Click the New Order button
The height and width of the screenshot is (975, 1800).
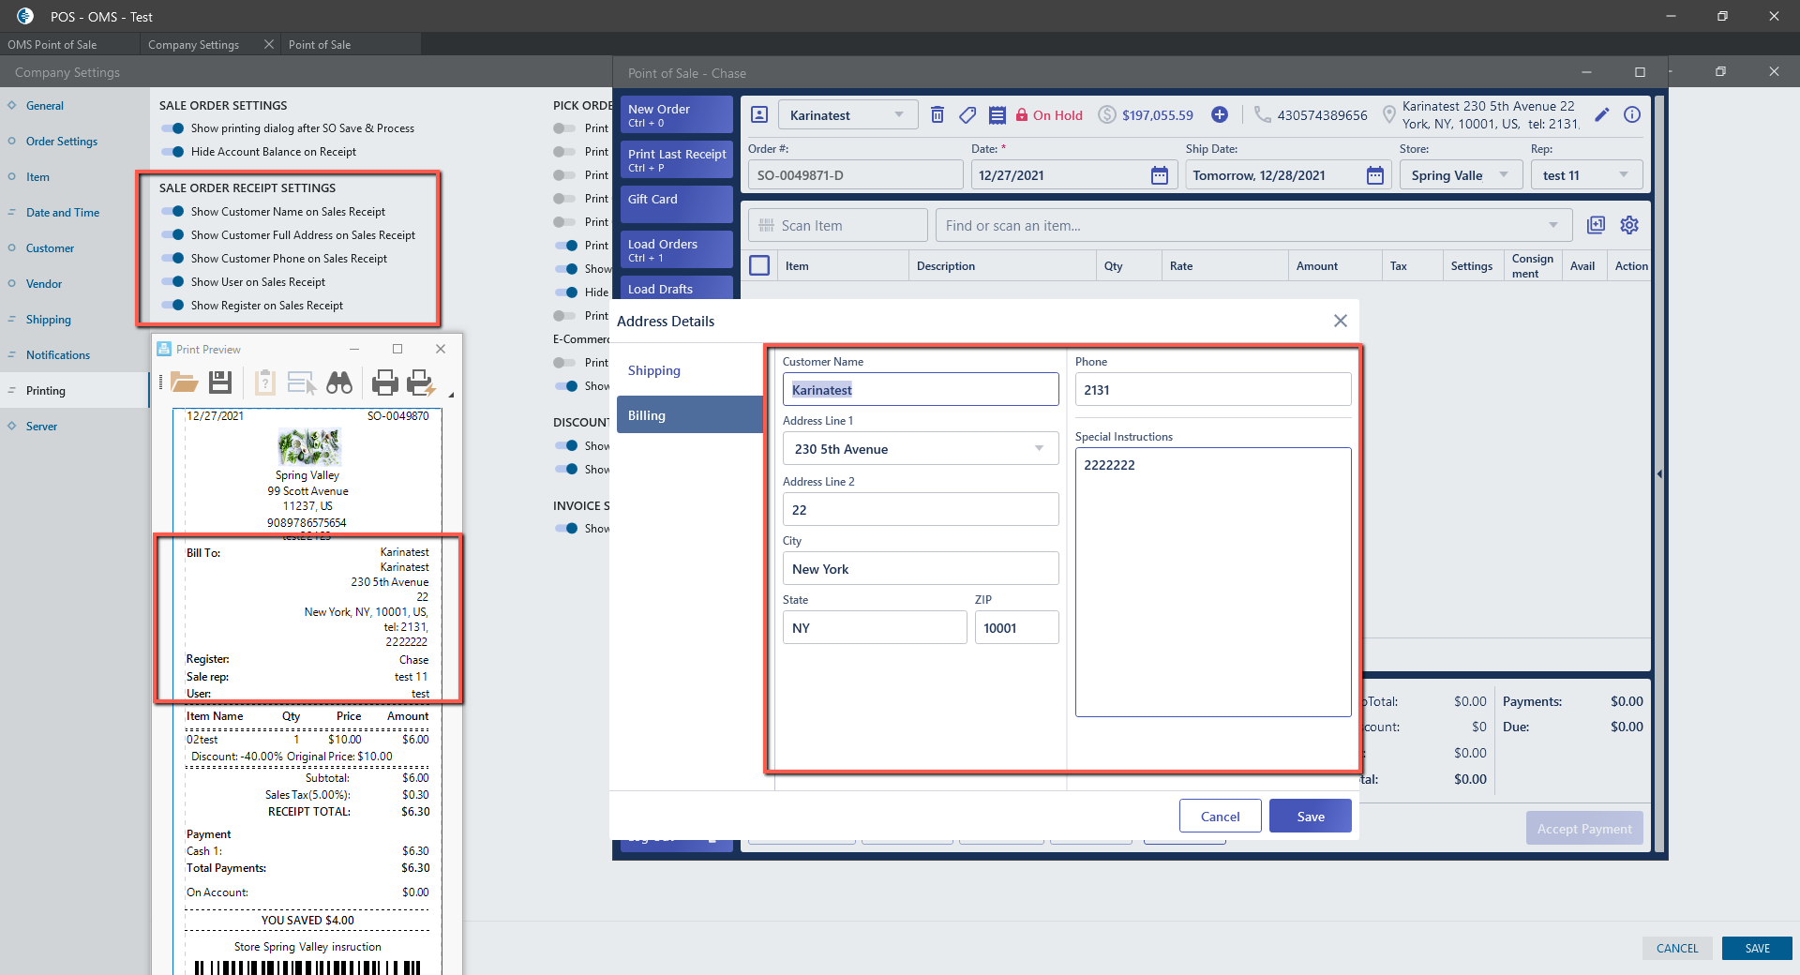pyautogui.click(x=676, y=114)
